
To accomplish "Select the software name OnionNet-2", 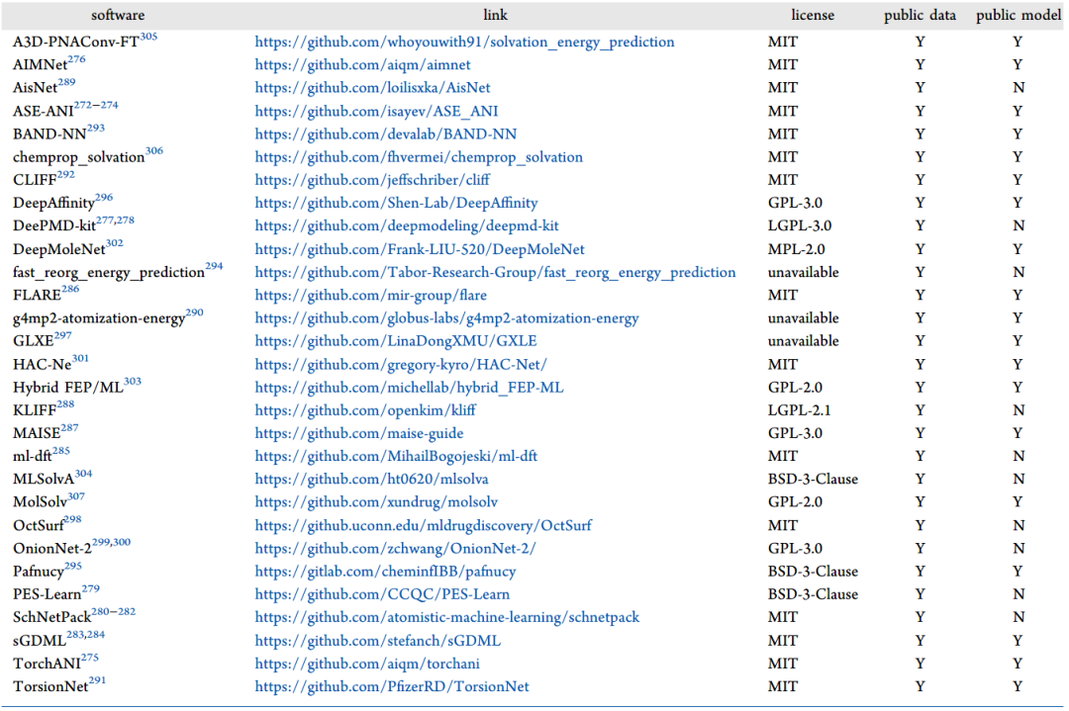I will tap(52, 549).
